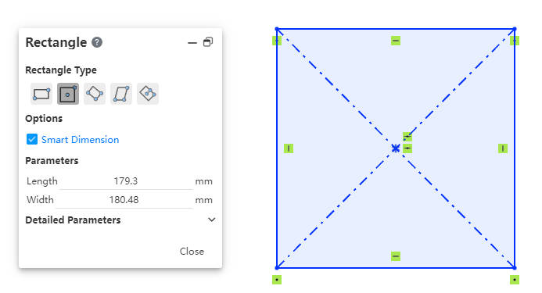Open the Rectangle help question mark icon
This screenshot has height=293, width=542.
point(97,42)
